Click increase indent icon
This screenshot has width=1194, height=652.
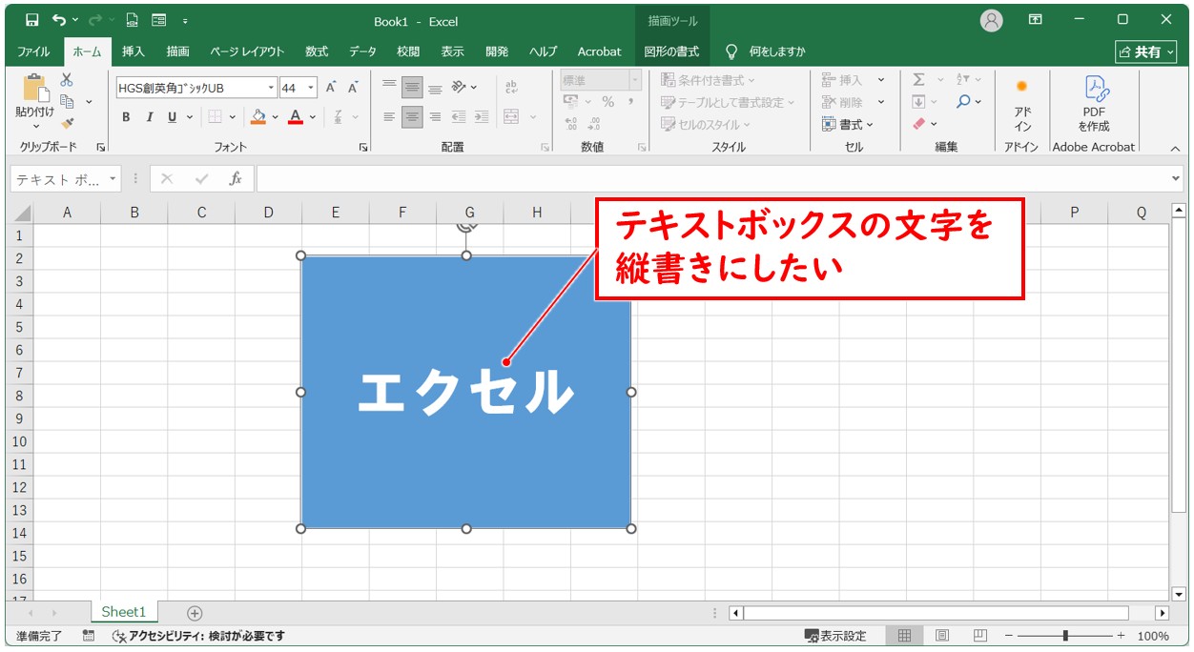(x=482, y=117)
